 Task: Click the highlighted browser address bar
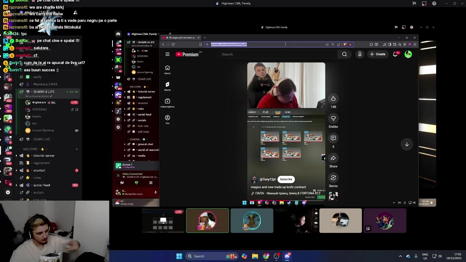click(x=279, y=44)
